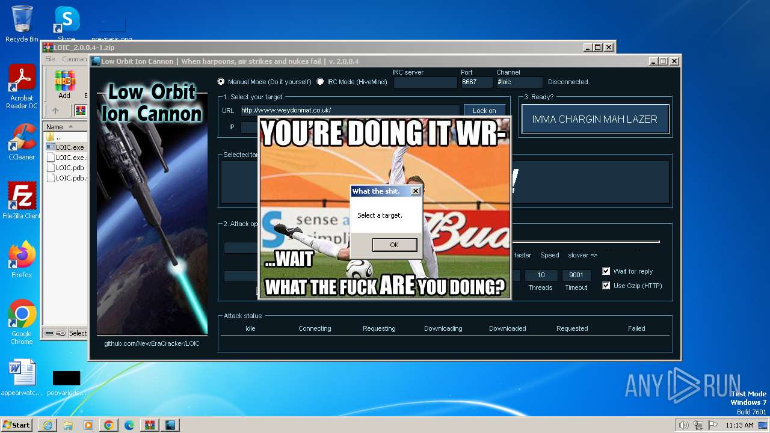Viewport: 770px width, 433px height.
Task: Click the URL field with weydonmat address
Action: coord(350,111)
